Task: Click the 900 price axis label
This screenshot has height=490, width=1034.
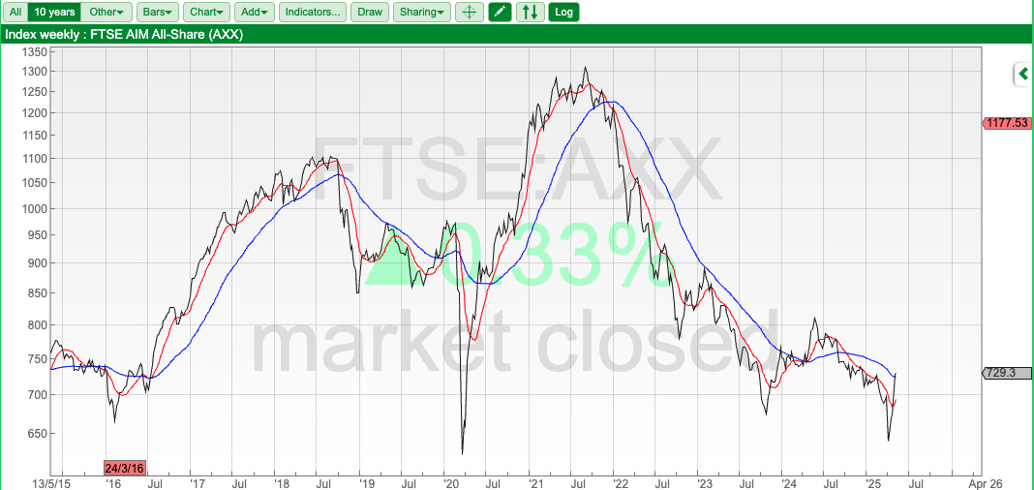Action: 36,263
